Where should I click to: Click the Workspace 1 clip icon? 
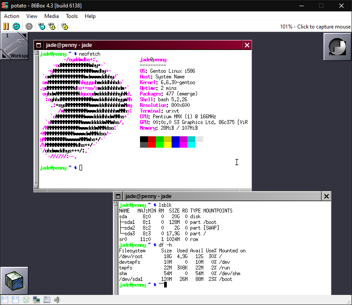pos(14,46)
